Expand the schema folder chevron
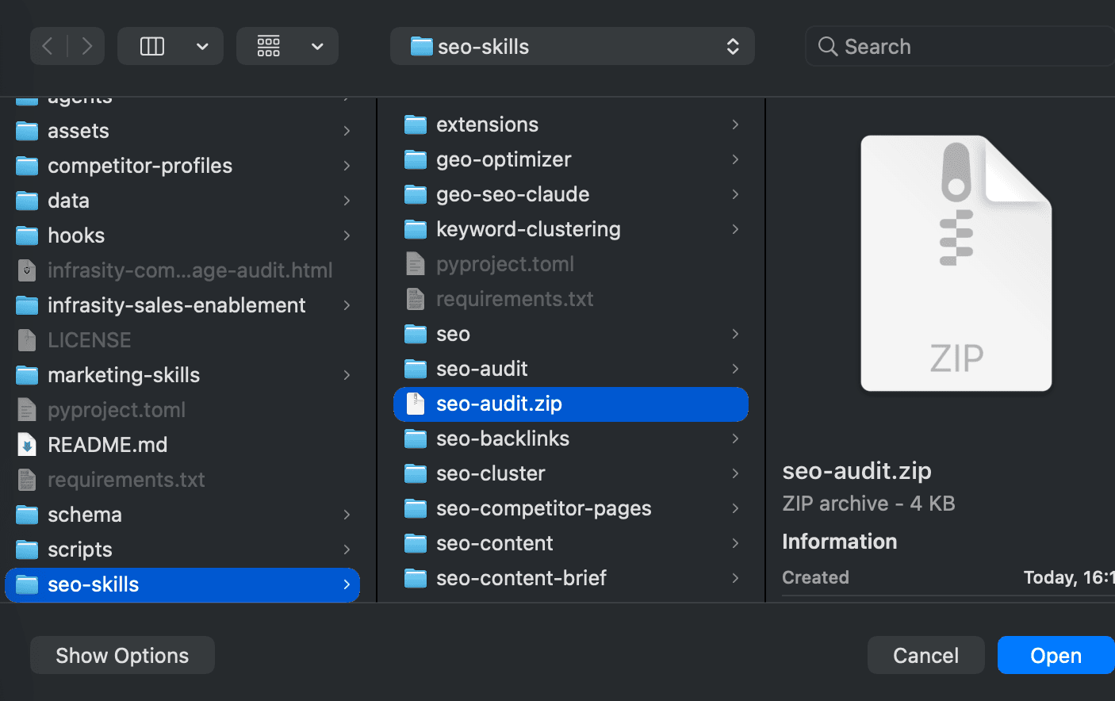Viewport: 1115px width, 701px height. click(347, 515)
